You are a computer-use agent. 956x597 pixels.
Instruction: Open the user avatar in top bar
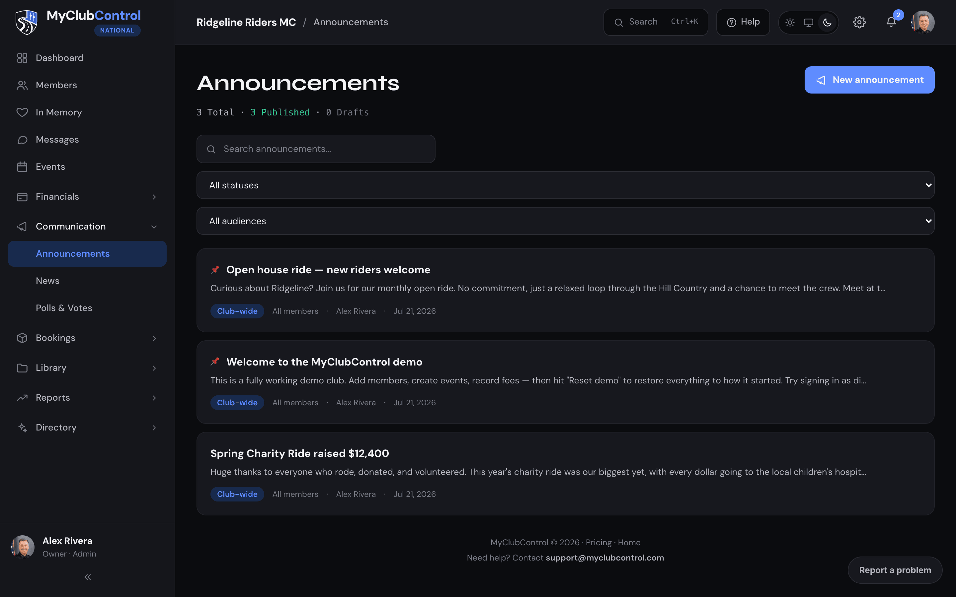[922, 22]
